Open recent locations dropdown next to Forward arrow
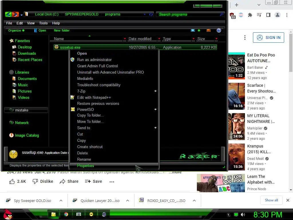 [x=21, y=15]
